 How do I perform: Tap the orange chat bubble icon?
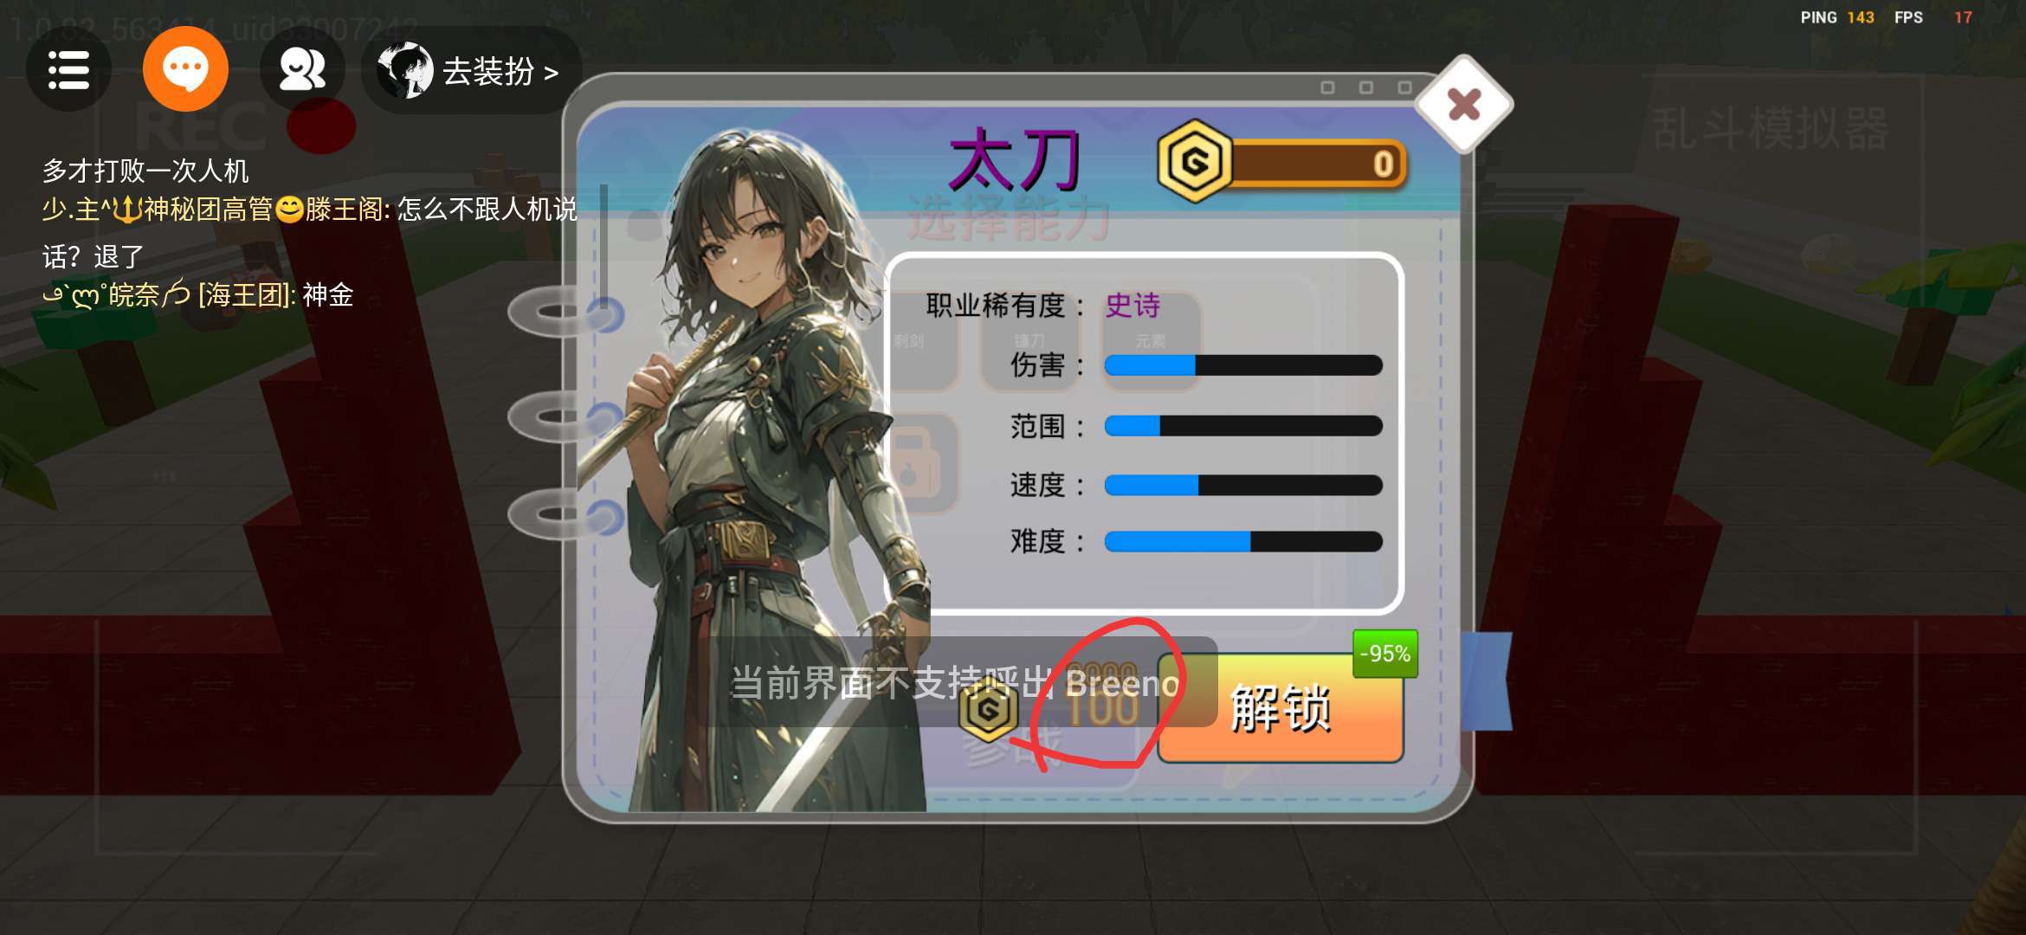coord(185,69)
